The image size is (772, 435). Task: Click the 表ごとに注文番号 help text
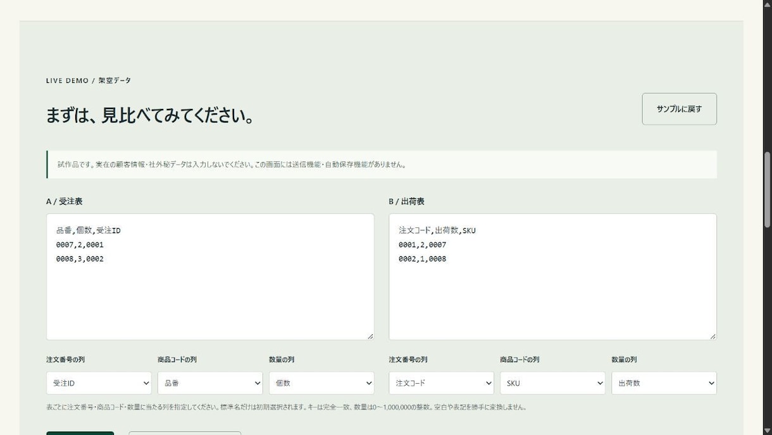(x=287, y=407)
